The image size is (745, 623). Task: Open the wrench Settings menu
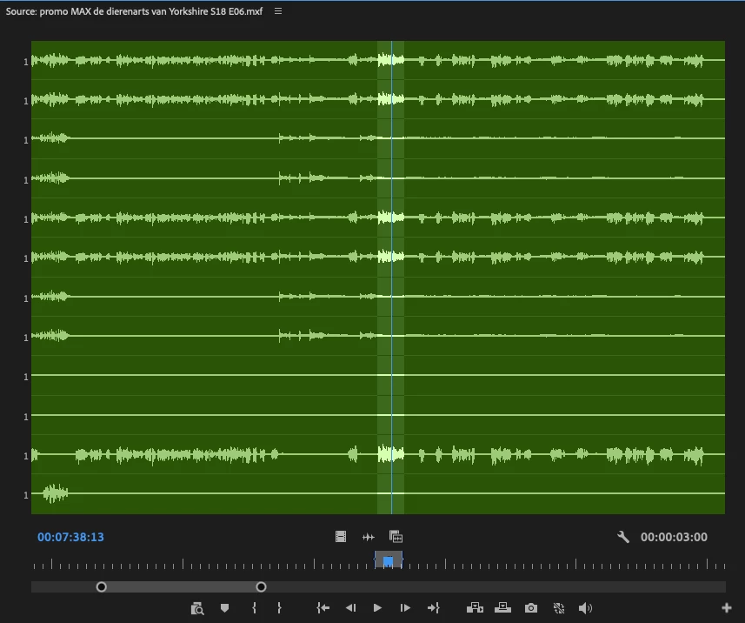click(x=623, y=537)
